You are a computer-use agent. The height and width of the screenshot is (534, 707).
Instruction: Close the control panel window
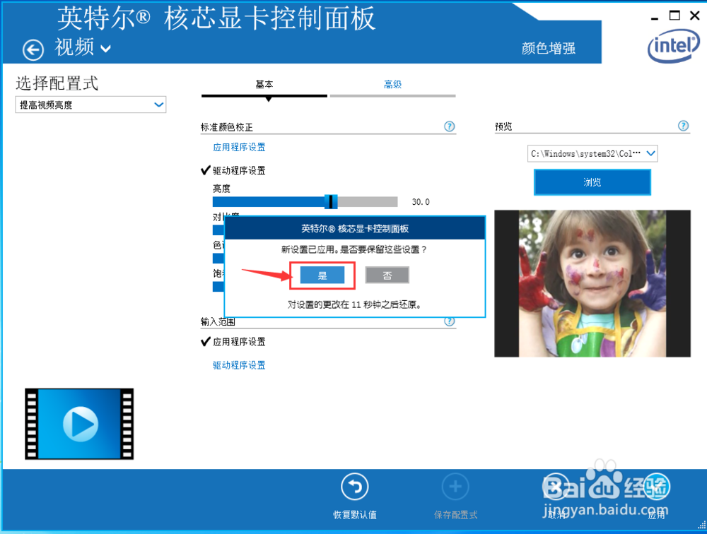[695, 16]
